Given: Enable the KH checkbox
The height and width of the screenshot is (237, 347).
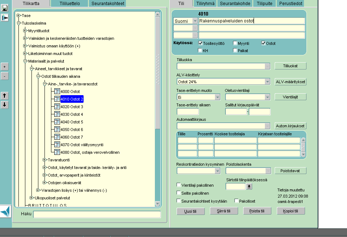Looking at the screenshot, I should coord(200,50).
